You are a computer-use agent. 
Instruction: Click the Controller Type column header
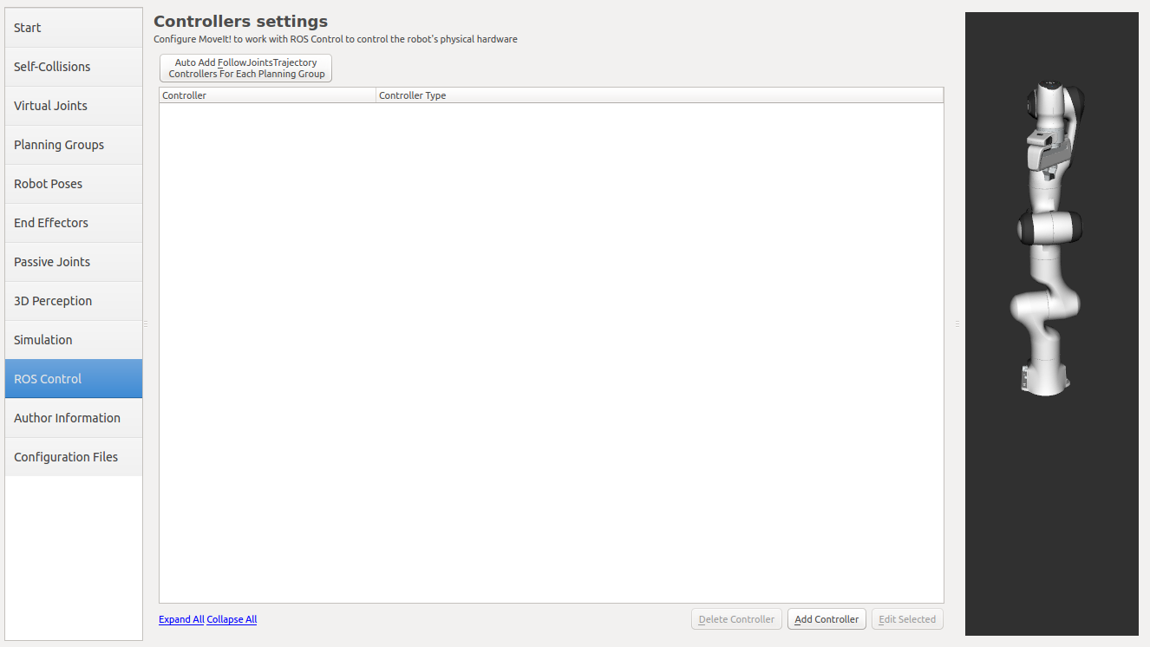tap(659, 95)
